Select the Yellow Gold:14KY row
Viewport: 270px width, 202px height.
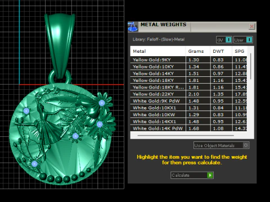tap(188, 74)
